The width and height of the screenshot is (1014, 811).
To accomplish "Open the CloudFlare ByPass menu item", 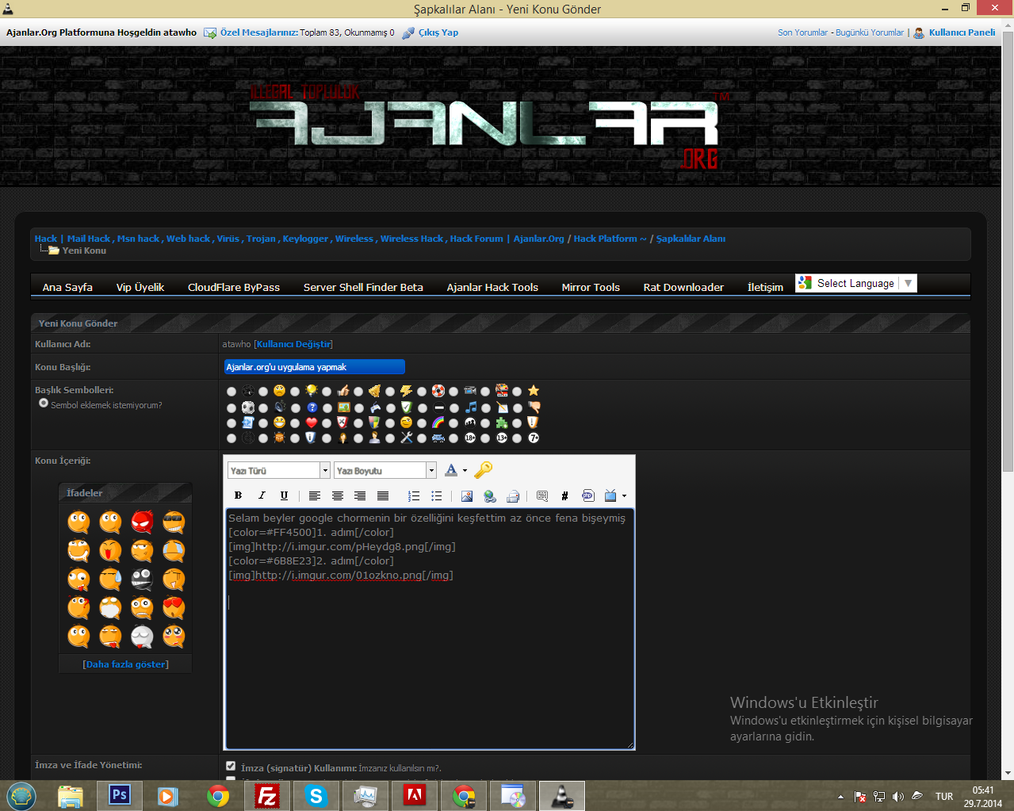I will click(x=234, y=287).
